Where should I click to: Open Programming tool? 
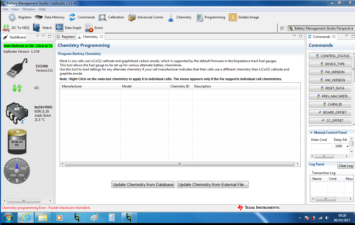click(211, 17)
